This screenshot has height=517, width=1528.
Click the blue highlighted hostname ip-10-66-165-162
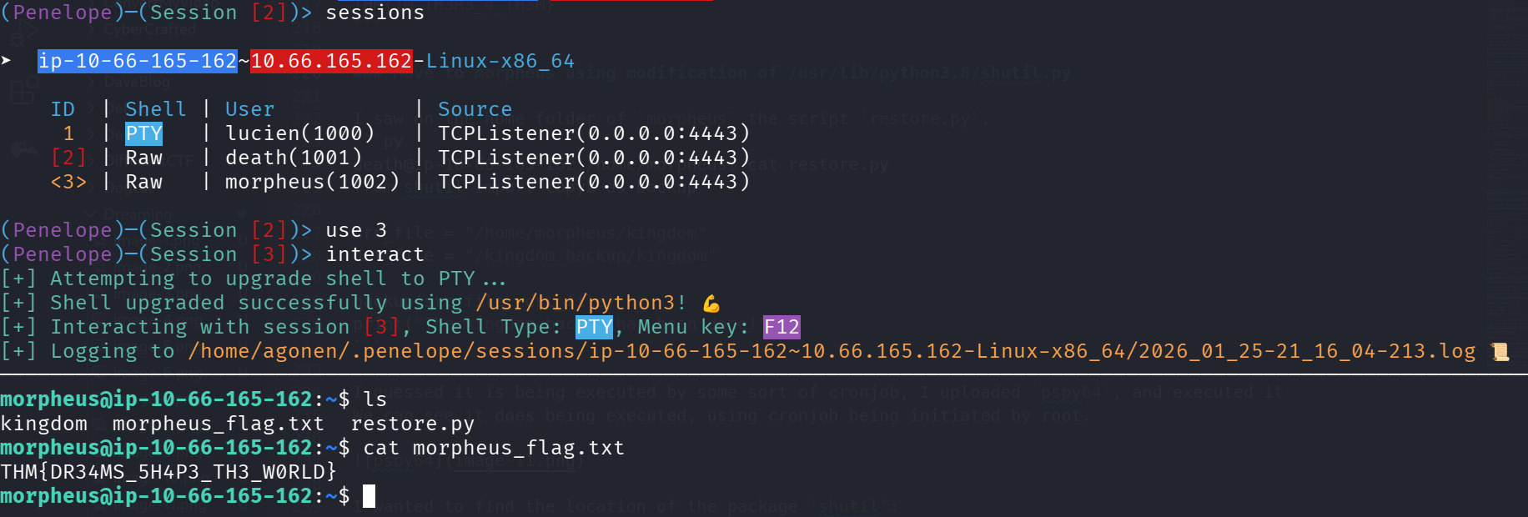coord(138,62)
